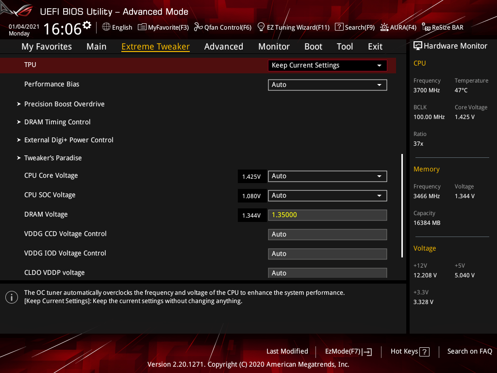Click Search on FAQ
Image resolution: width=497 pixels, height=373 pixels.
pyautogui.click(x=469, y=351)
